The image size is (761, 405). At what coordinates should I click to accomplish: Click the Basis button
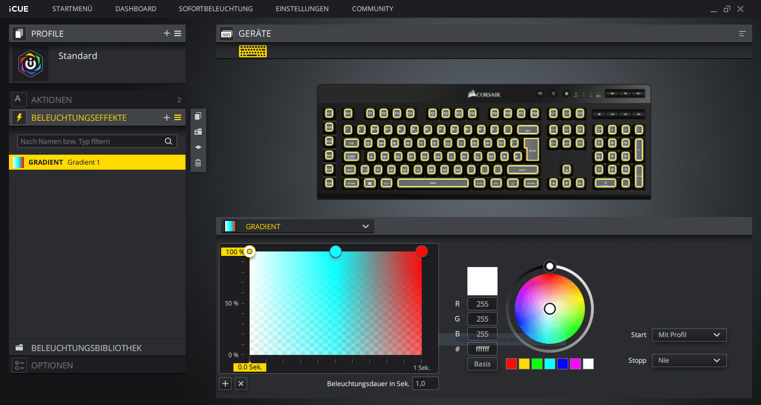point(482,364)
